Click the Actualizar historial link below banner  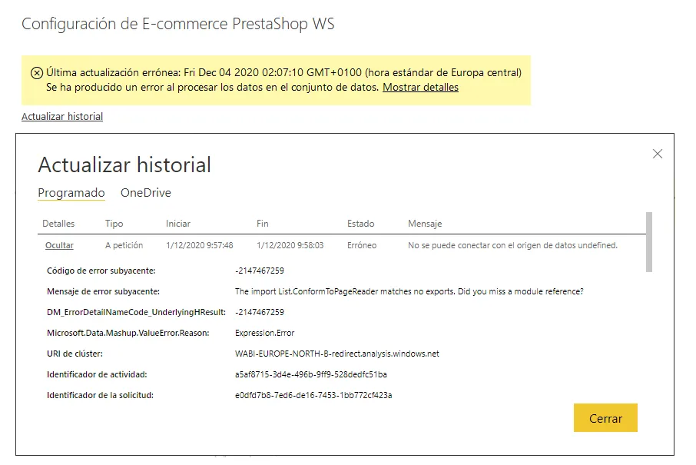(x=62, y=116)
